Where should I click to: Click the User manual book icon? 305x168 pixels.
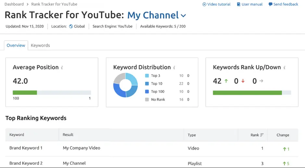coord(239,5)
